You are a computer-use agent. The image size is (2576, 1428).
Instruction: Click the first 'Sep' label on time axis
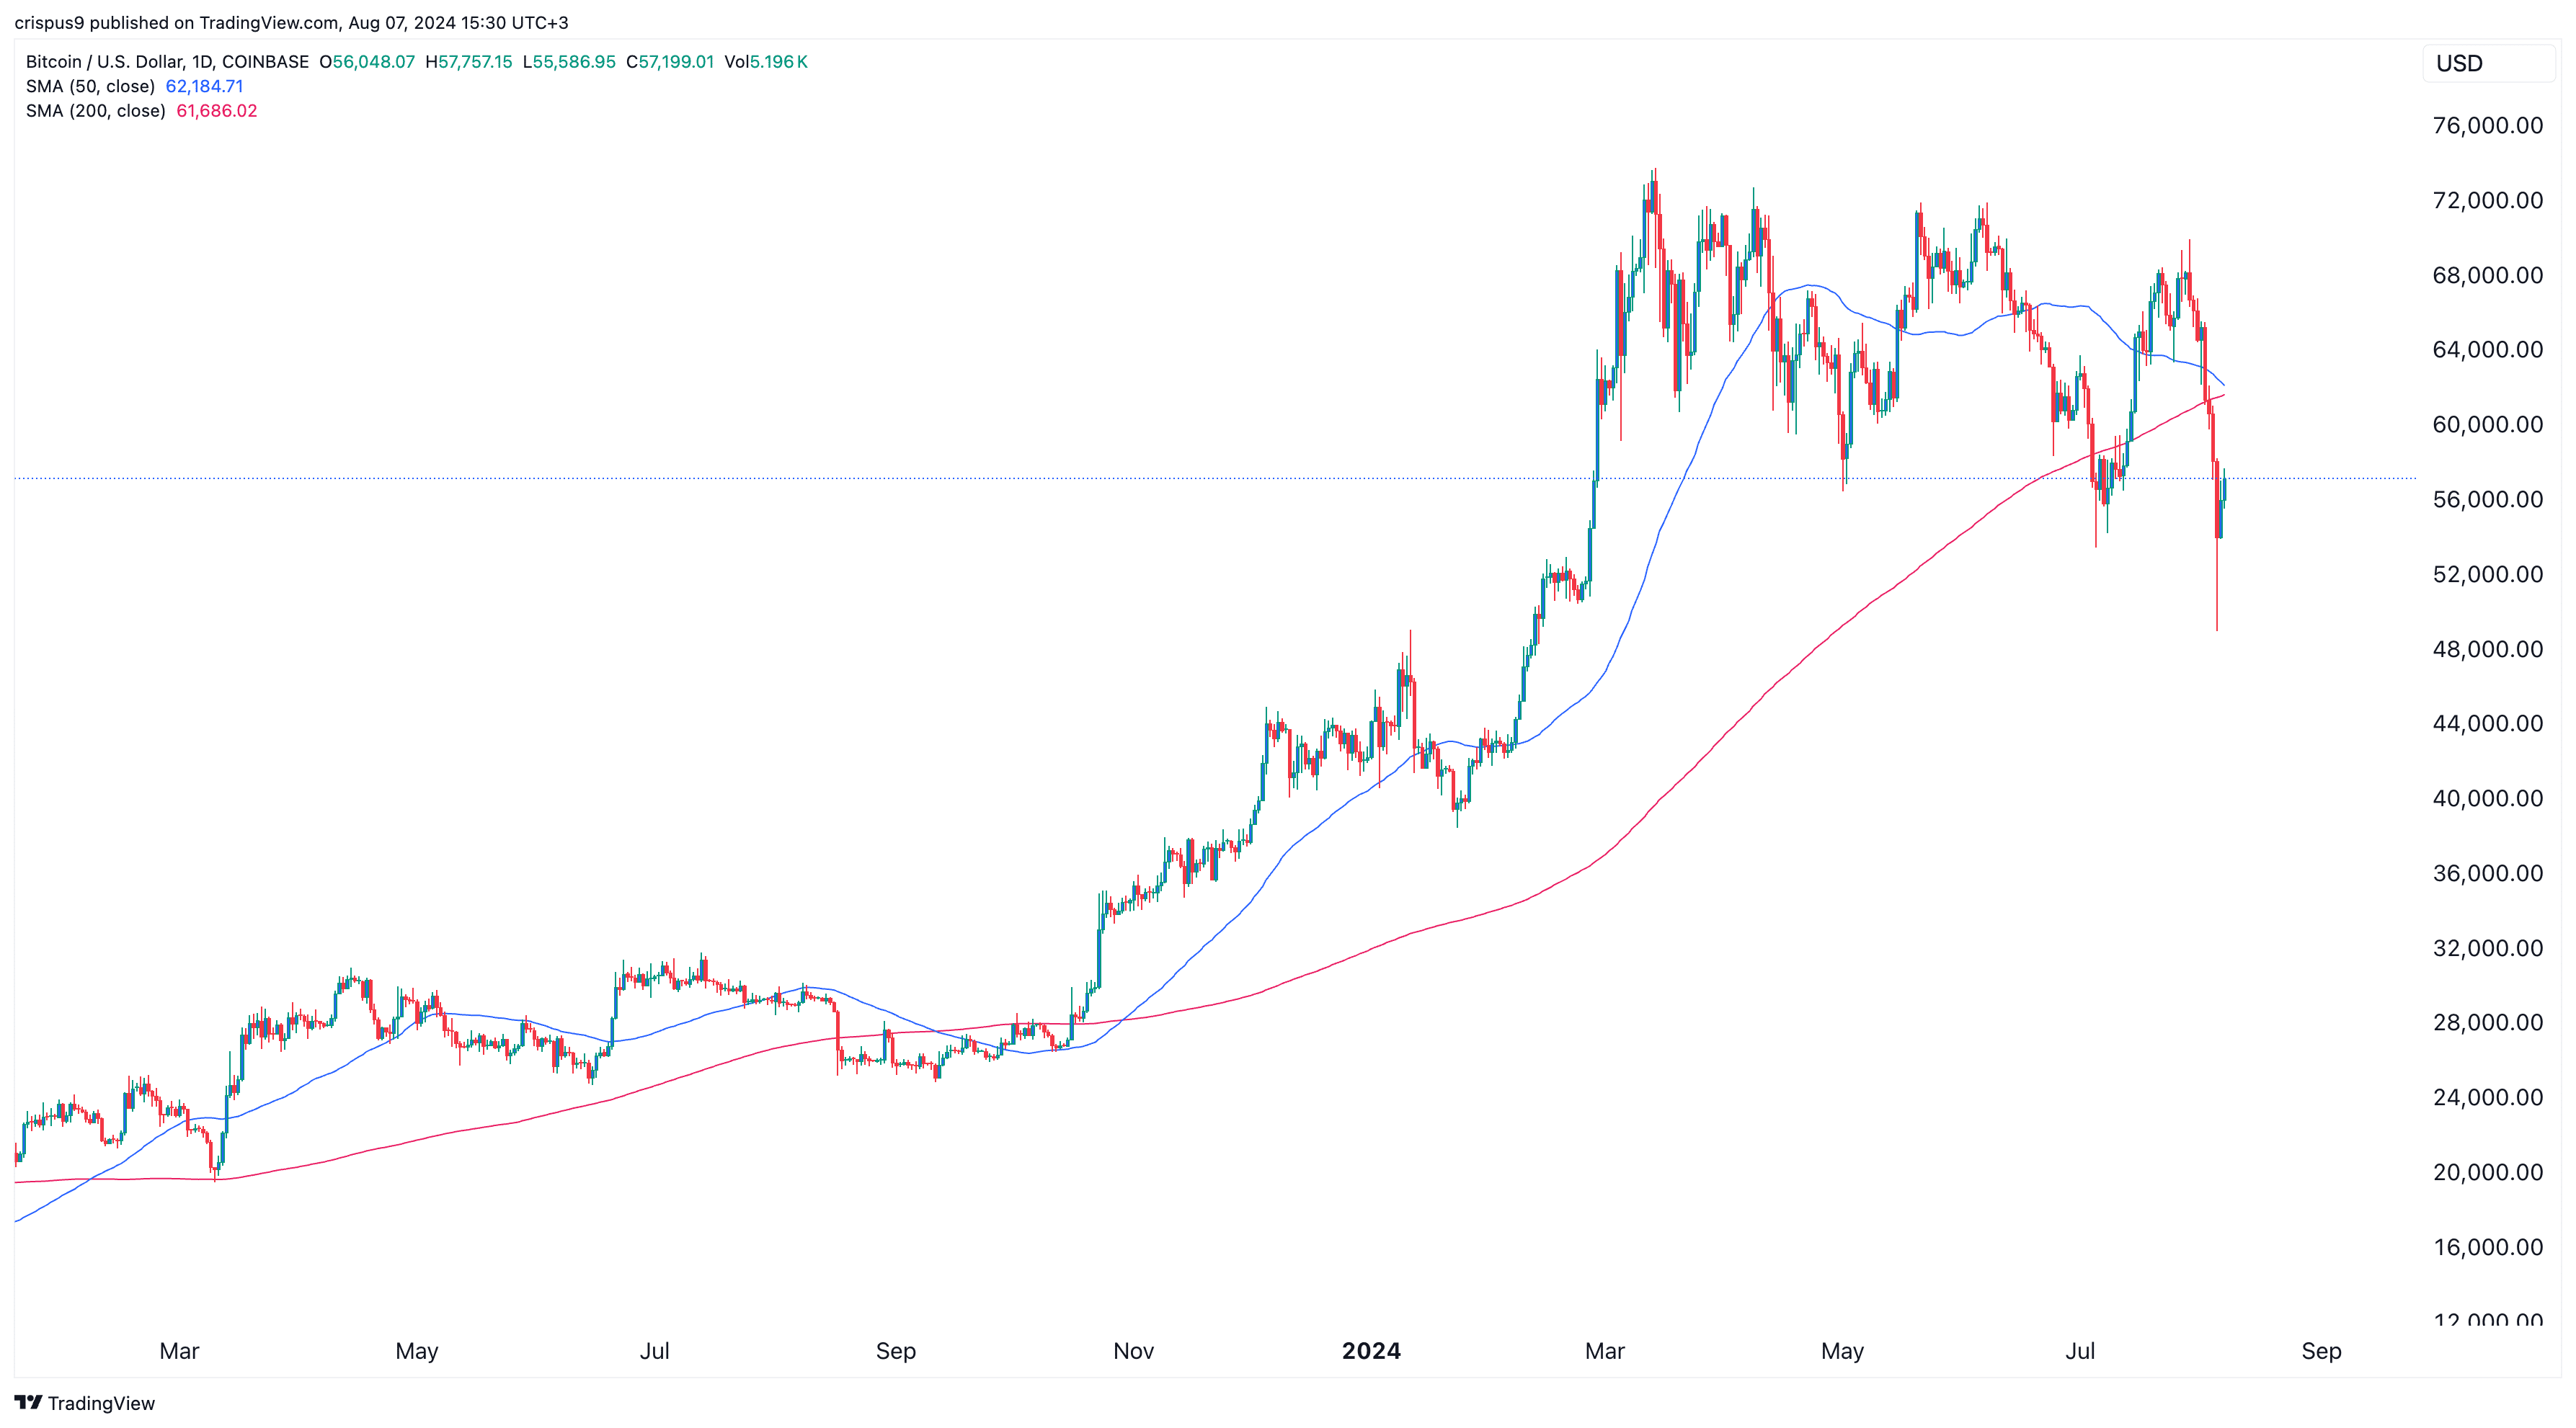point(896,1351)
